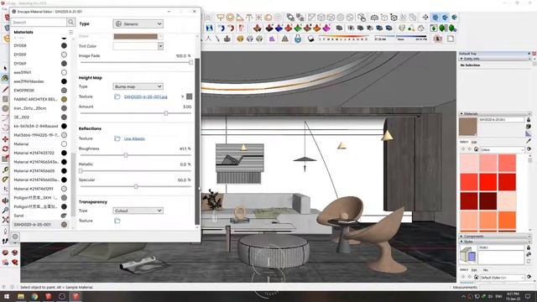Click the eraser-like icon beside date slider
The height and width of the screenshot is (302, 537).
click(x=310, y=39)
